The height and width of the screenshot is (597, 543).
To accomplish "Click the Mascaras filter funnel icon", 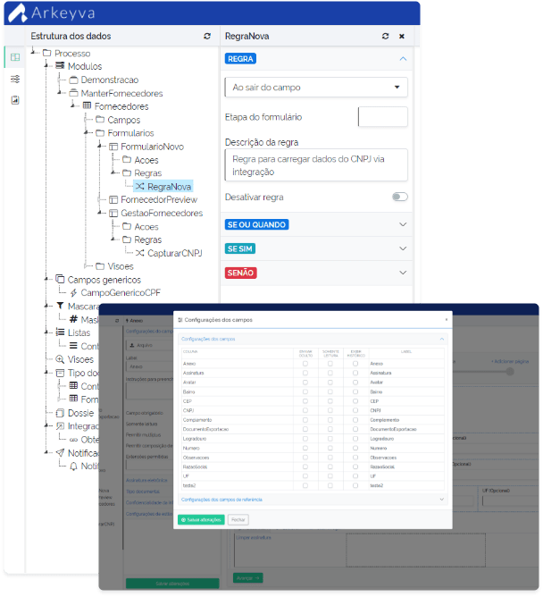I will (x=60, y=306).
